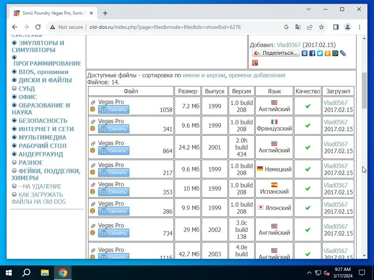Open the --НА УДАЛЕНИЕ link
374x280 pixels.
(x=40, y=186)
